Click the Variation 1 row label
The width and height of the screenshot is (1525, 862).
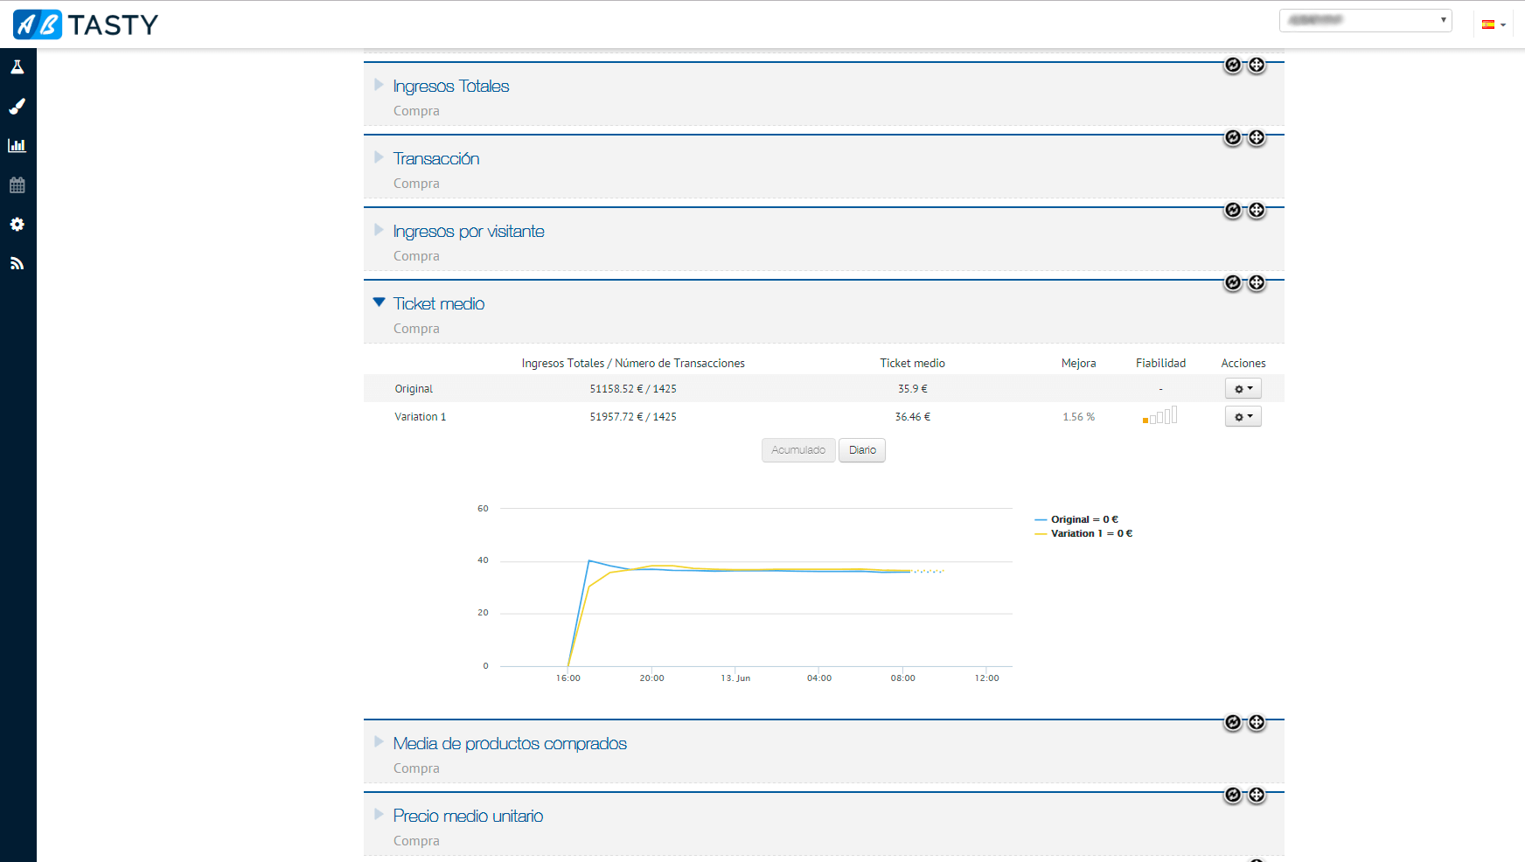[420, 417]
